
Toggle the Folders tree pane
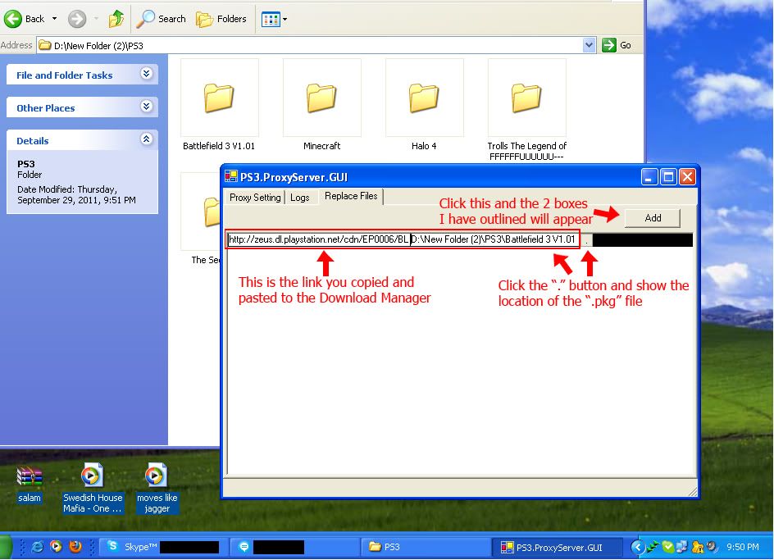[221, 19]
